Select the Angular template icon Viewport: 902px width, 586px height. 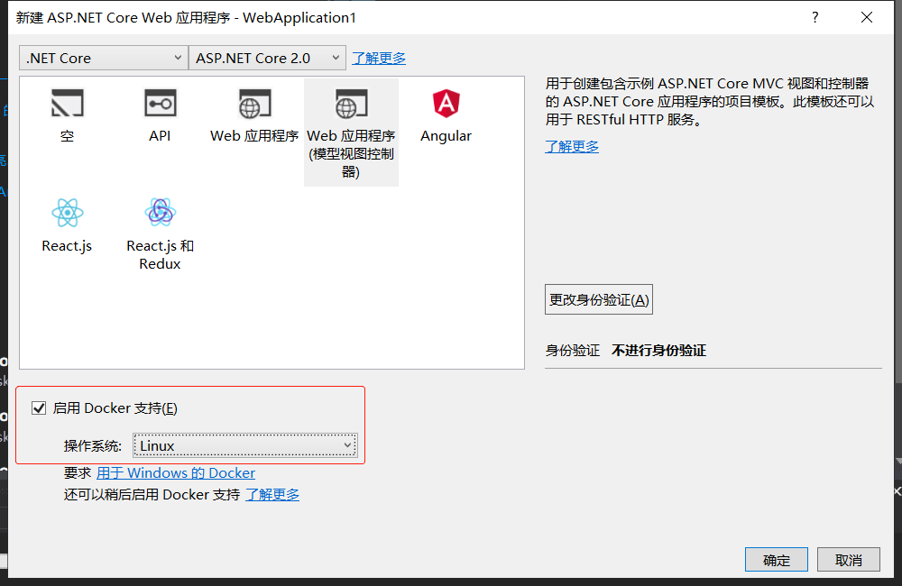point(446,104)
